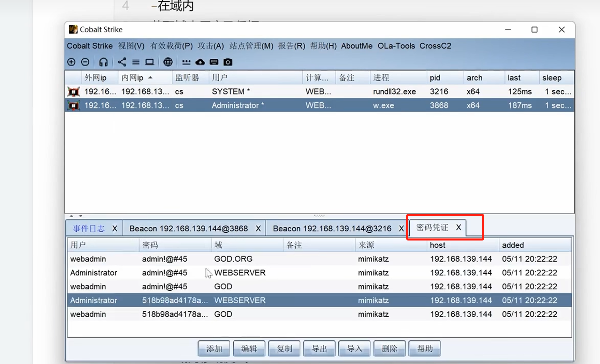Viewport: 600px width, 364px height.
Task: Select hash 518b98ad4178a... in the webadmin row
Action: [x=175, y=314]
